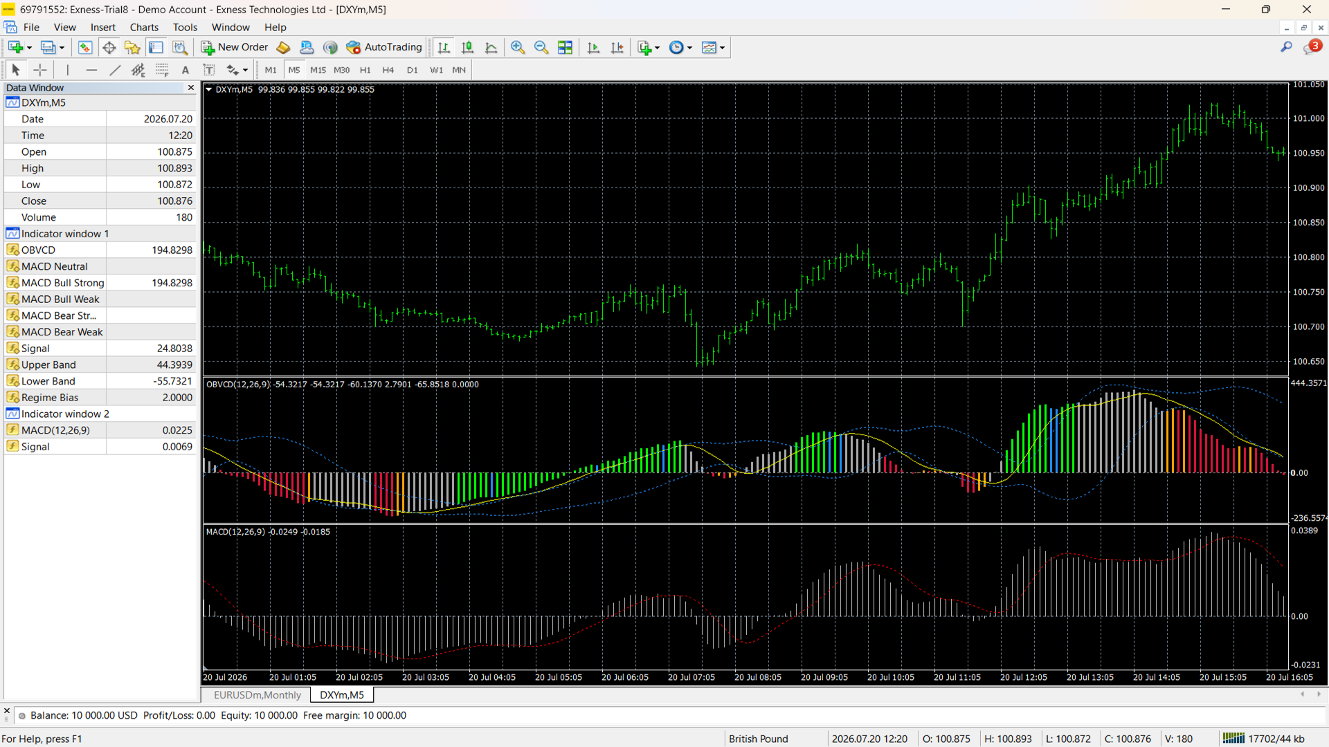The width and height of the screenshot is (1329, 747).
Task: Select the OBVCD row in Data Window
Action: (x=100, y=250)
